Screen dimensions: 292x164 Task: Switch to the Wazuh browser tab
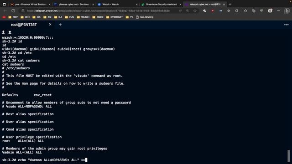pos(118,4)
